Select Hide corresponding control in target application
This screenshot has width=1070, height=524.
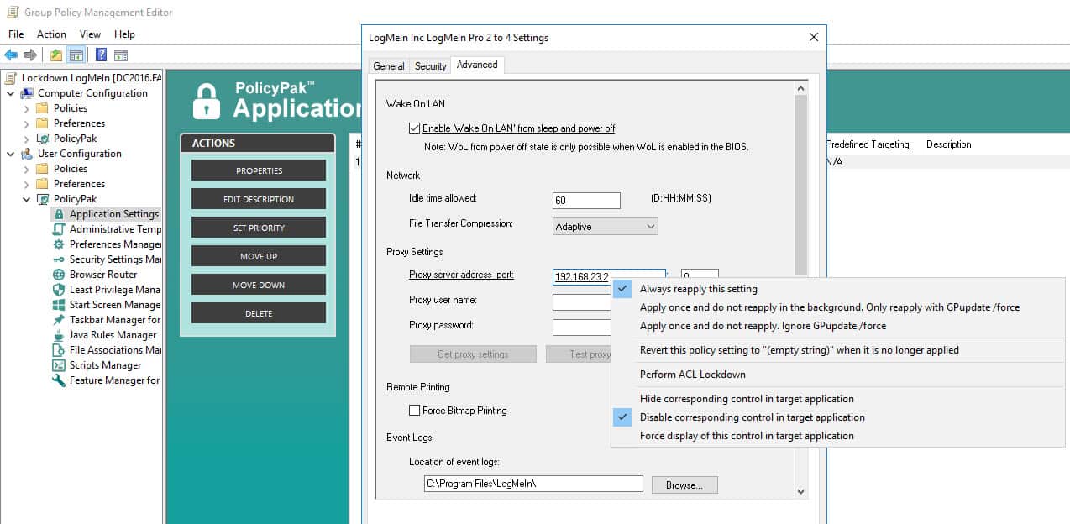pyautogui.click(x=838, y=399)
